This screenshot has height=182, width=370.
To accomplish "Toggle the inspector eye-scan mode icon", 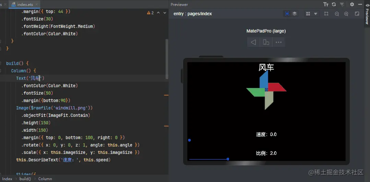I will click(287, 14).
